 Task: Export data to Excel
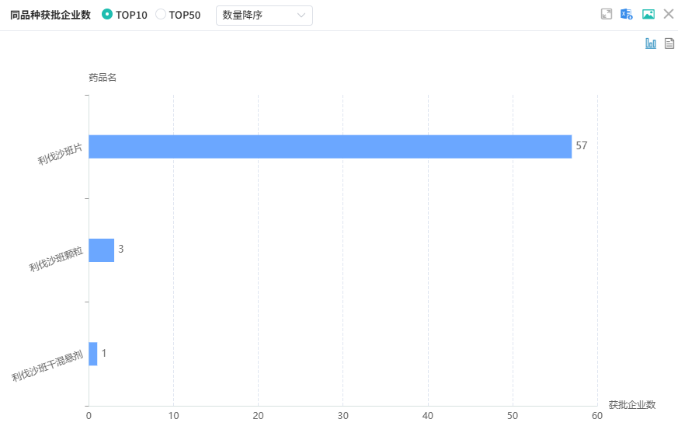pos(627,14)
